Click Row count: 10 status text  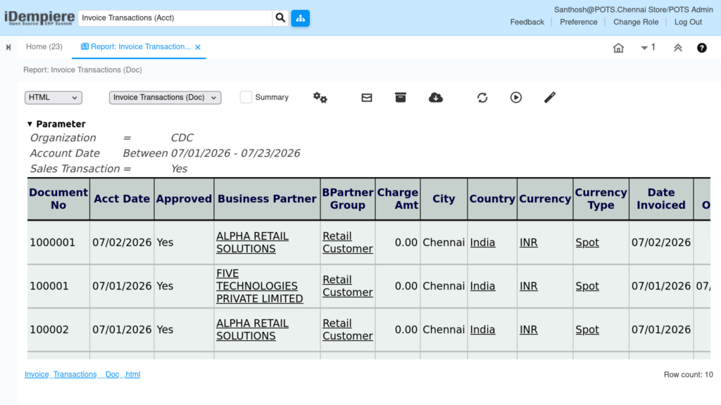[x=689, y=375]
